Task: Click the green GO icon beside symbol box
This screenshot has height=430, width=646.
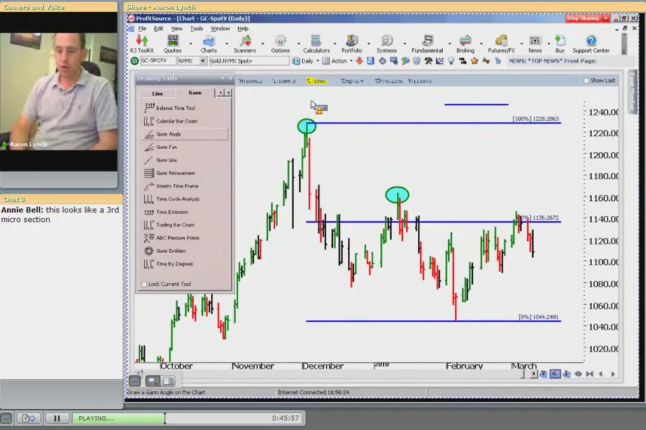Action: pyautogui.click(x=134, y=61)
